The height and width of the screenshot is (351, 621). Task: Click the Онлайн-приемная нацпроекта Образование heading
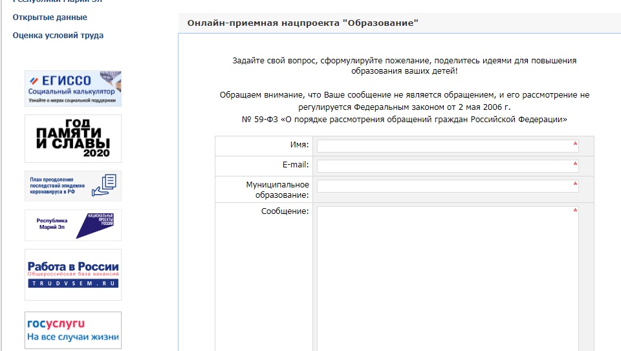point(303,23)
